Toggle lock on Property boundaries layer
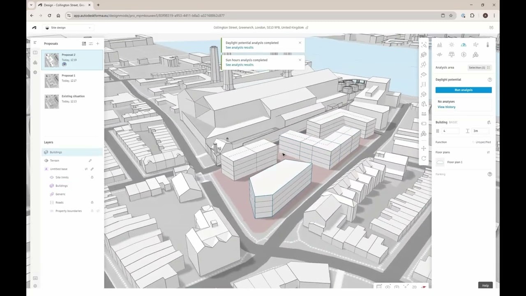The height and width of the screenshot is (296, 526). 92,211
